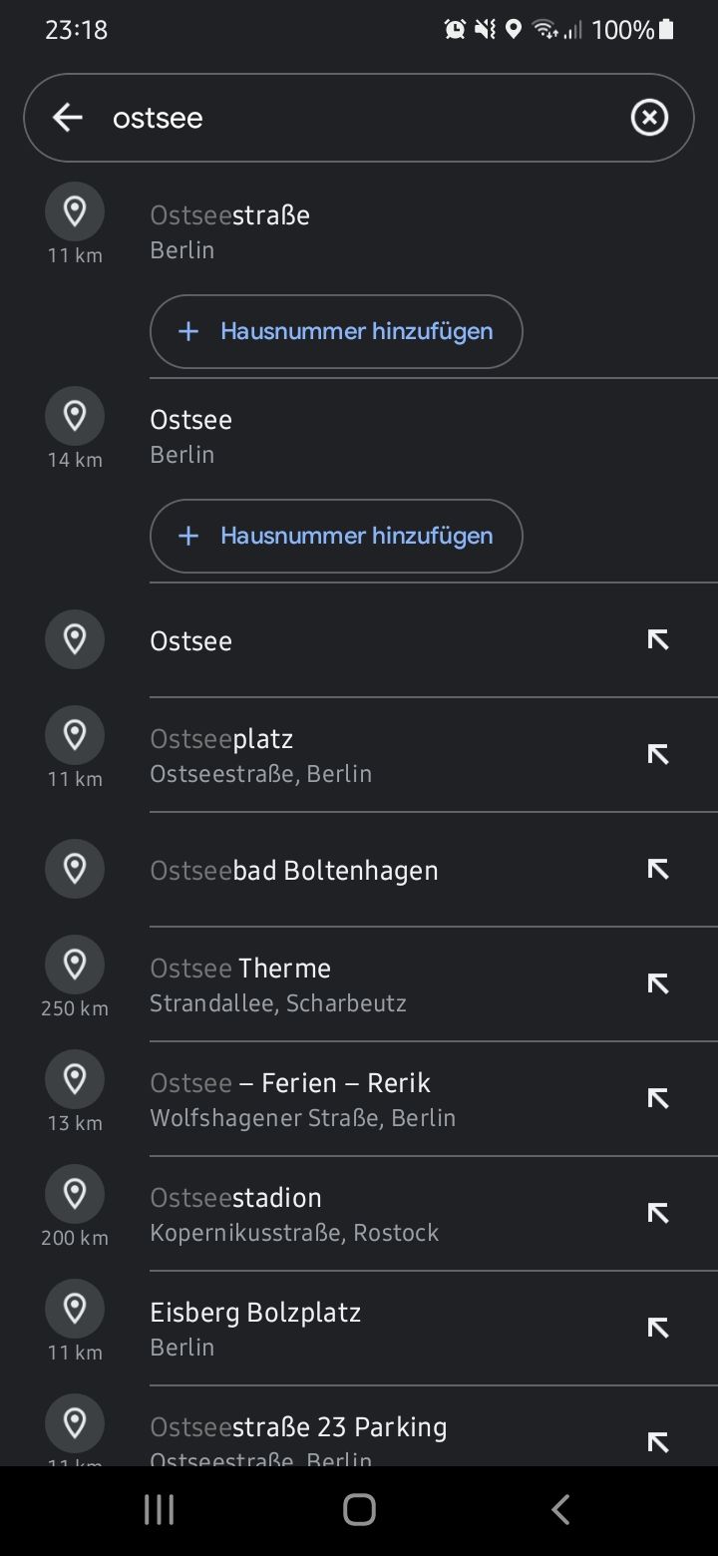Fill search with Ostseeplatz using arrow icon

(x=657, y=755)
